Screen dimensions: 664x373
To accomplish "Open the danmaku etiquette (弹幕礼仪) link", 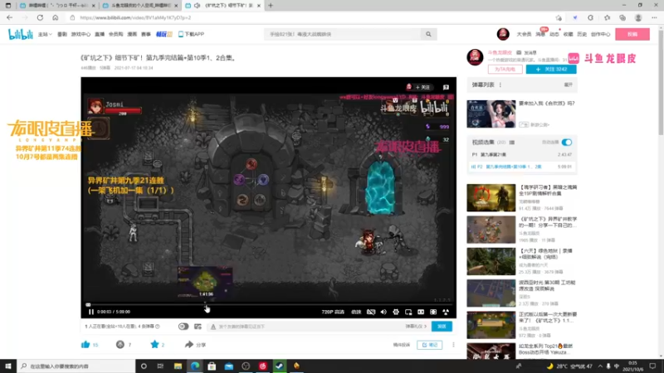I will click(x=416, y=327).
